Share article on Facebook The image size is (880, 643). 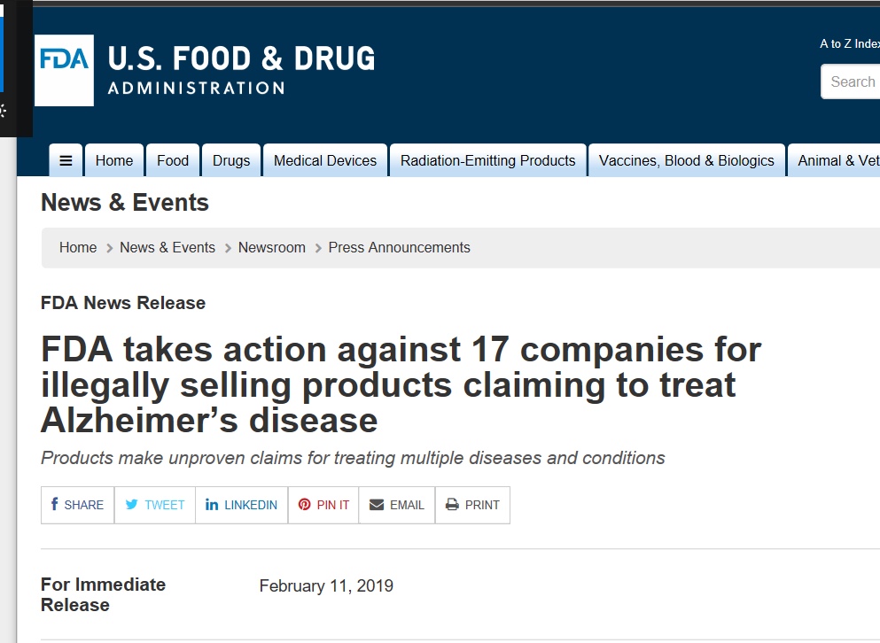coord(77,505)
